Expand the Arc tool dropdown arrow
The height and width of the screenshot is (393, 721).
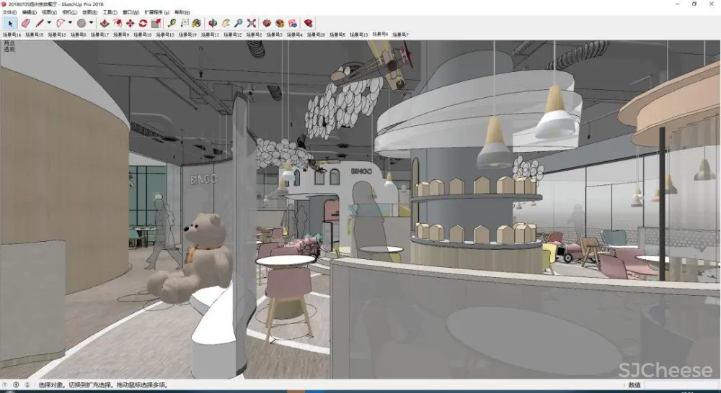(x=70, y=23)
